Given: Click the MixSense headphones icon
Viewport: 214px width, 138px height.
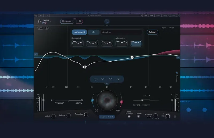Looking at the screenshot, I should tap(80, 21).
